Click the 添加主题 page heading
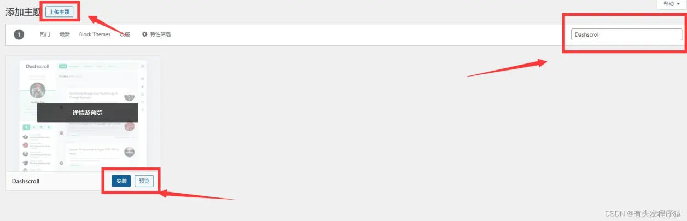Screen dimensions: 687x221 pyautogui.click(x=23, y=12)
